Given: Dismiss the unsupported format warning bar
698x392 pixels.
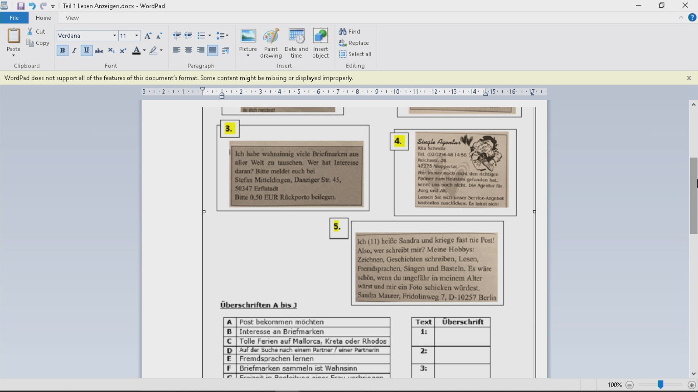Looking at the screenshot, I should (x=689, y=78).
